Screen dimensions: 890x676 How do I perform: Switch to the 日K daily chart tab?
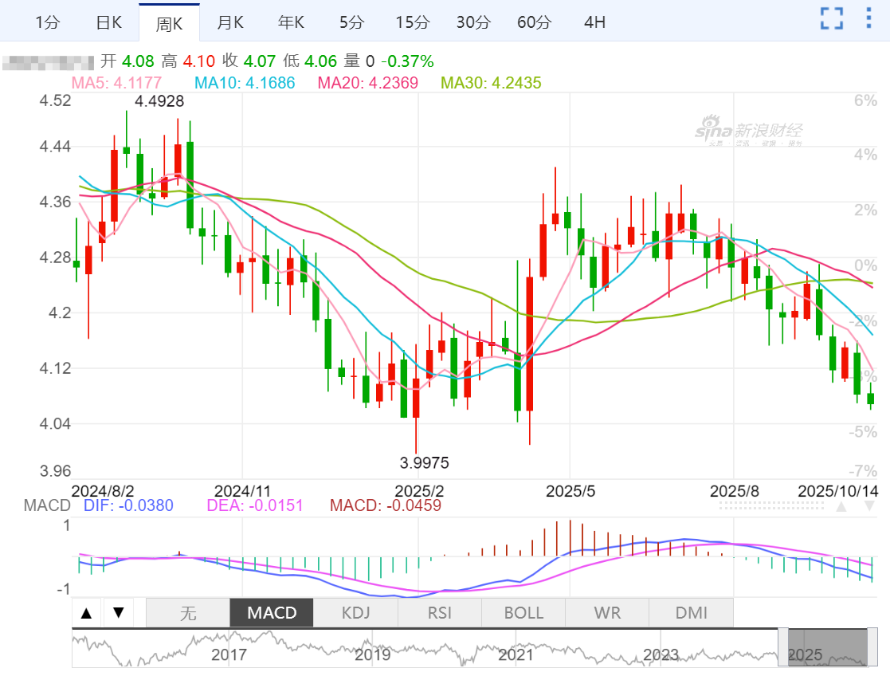coord(108,22)
